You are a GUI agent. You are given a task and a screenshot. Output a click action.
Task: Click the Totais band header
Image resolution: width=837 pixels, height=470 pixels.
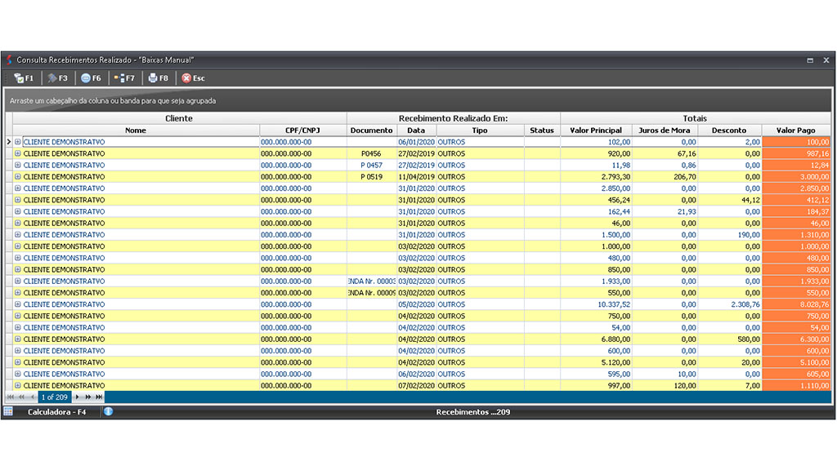coord(695,118)
